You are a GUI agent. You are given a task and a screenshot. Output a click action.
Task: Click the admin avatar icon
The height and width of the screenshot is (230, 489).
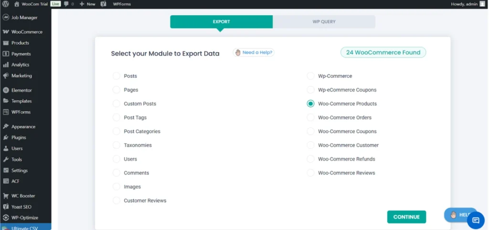pos(482,4)
